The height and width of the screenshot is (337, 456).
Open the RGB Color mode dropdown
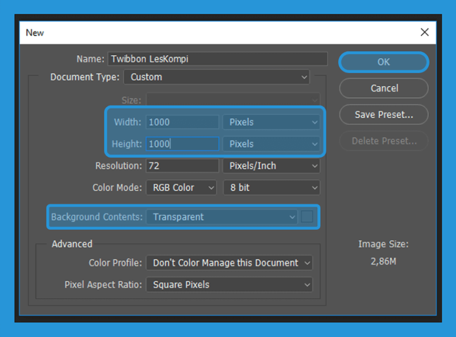(181, 188)
